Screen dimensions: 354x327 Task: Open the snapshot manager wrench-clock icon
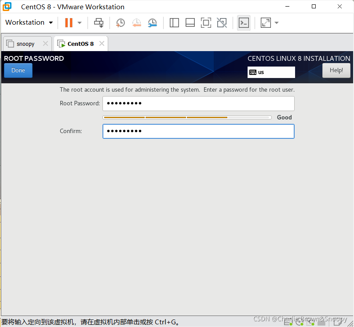click(x=153, y=23)
